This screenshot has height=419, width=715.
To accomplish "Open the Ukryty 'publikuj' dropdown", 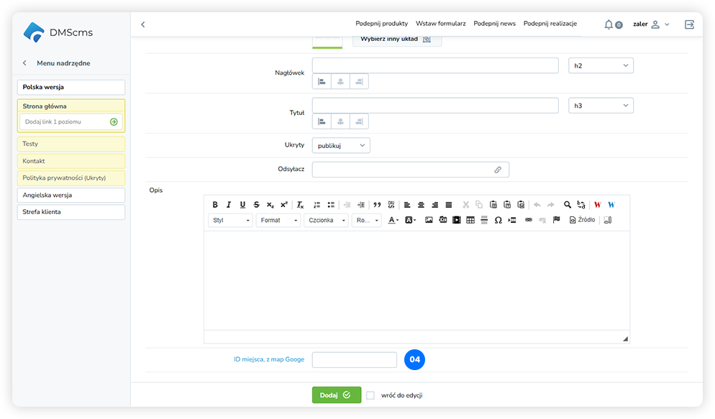I will 341,145.
